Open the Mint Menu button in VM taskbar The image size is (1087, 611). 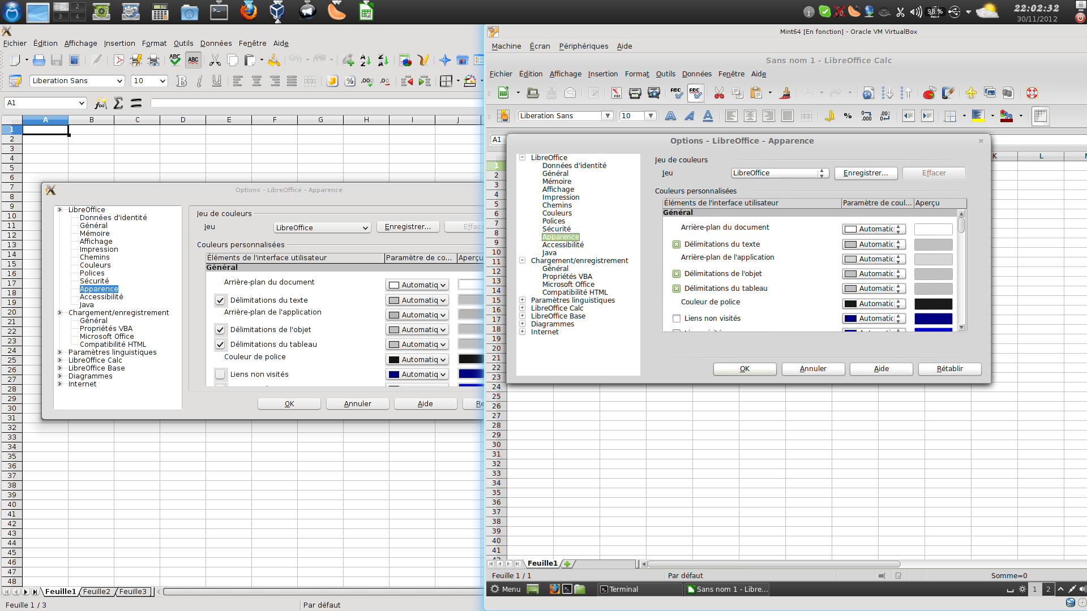point(506,590)
